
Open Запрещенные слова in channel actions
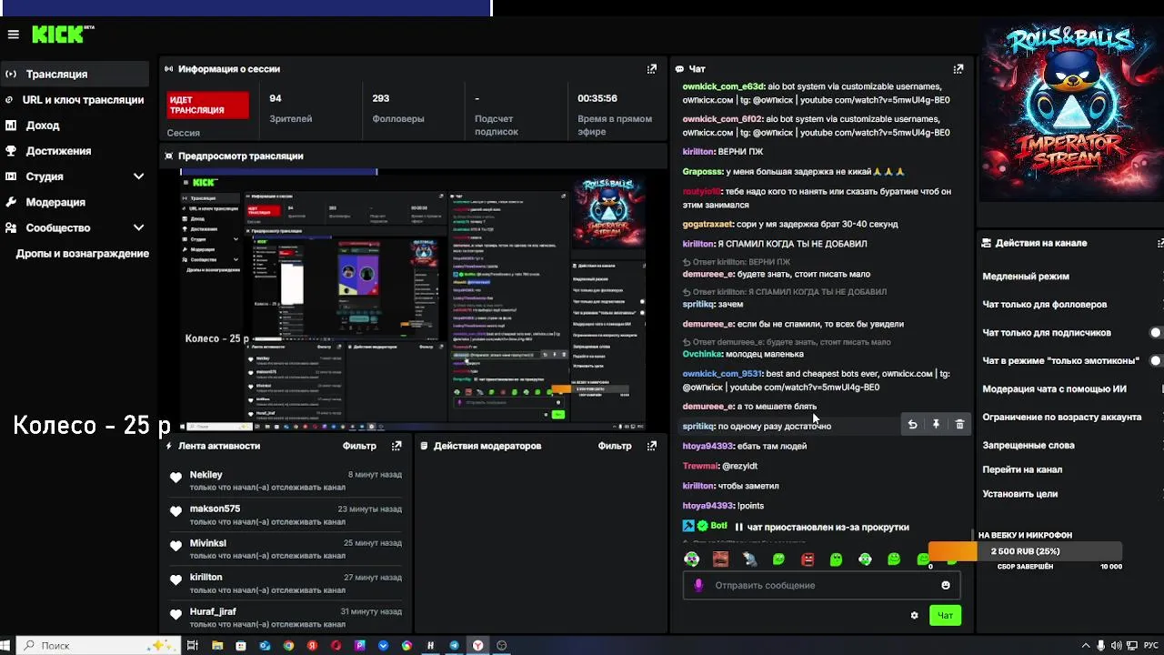1029,446
